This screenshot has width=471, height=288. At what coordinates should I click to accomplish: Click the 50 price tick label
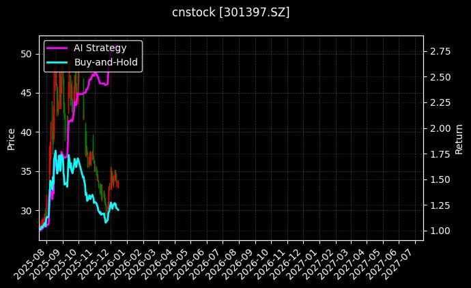(x=27, y=53)
